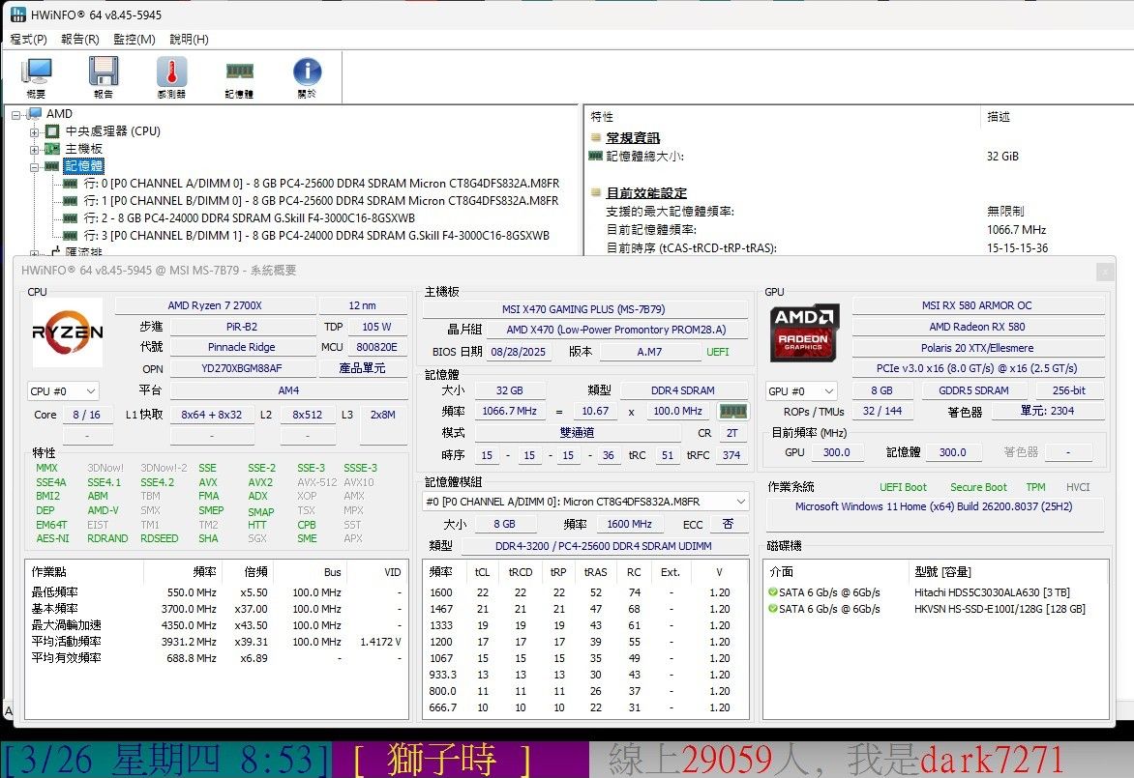This screenshot has height=778, width=1134.
Task: Open the memory module selection dropdown
Action: point(585,502)
